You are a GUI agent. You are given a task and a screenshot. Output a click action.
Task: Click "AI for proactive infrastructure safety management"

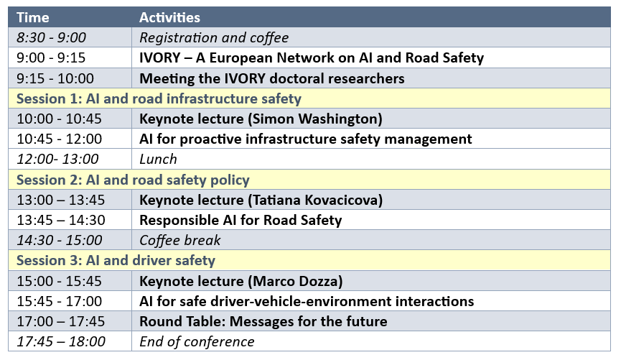tap(305, 139)
